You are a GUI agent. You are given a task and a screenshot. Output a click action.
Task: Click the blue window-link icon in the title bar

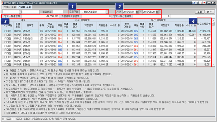tap(193, 3)
